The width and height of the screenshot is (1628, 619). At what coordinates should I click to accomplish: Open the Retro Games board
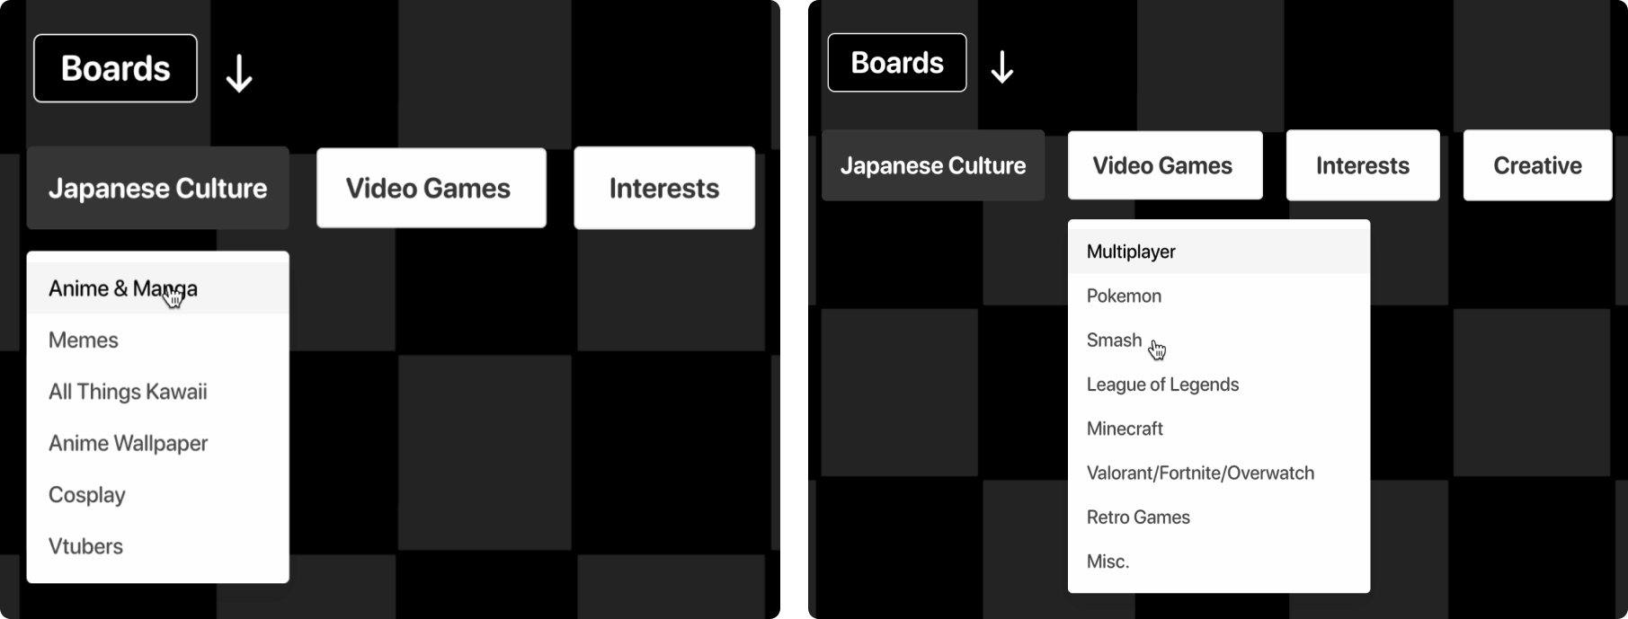pos(1138,517)
